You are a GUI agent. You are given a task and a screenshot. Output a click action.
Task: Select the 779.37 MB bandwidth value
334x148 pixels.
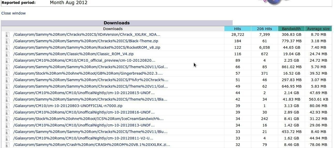click(291, 41)
